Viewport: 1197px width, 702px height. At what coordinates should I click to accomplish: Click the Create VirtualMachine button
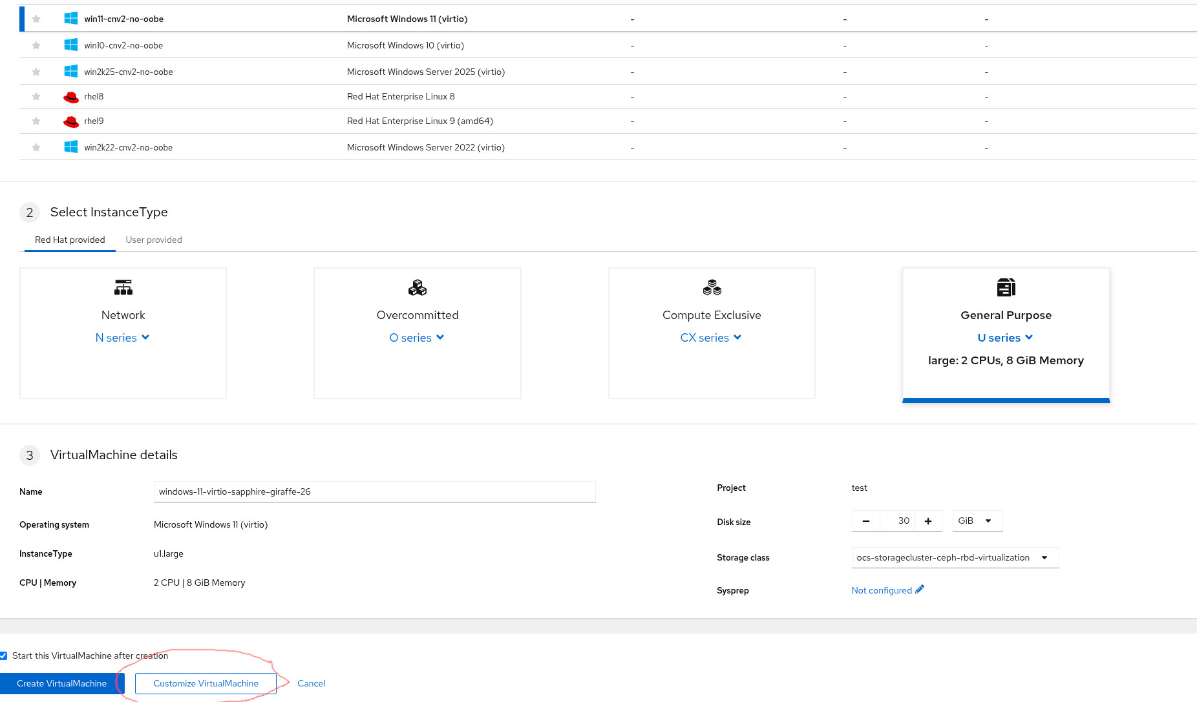coord(62,683)
